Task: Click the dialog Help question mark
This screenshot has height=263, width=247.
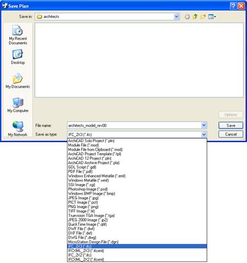Action: tap(233, 6)
